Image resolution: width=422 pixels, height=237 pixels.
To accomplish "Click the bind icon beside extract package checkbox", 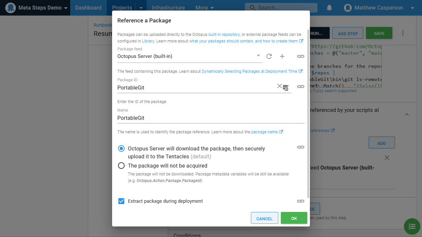I will [x=300, y=201].
